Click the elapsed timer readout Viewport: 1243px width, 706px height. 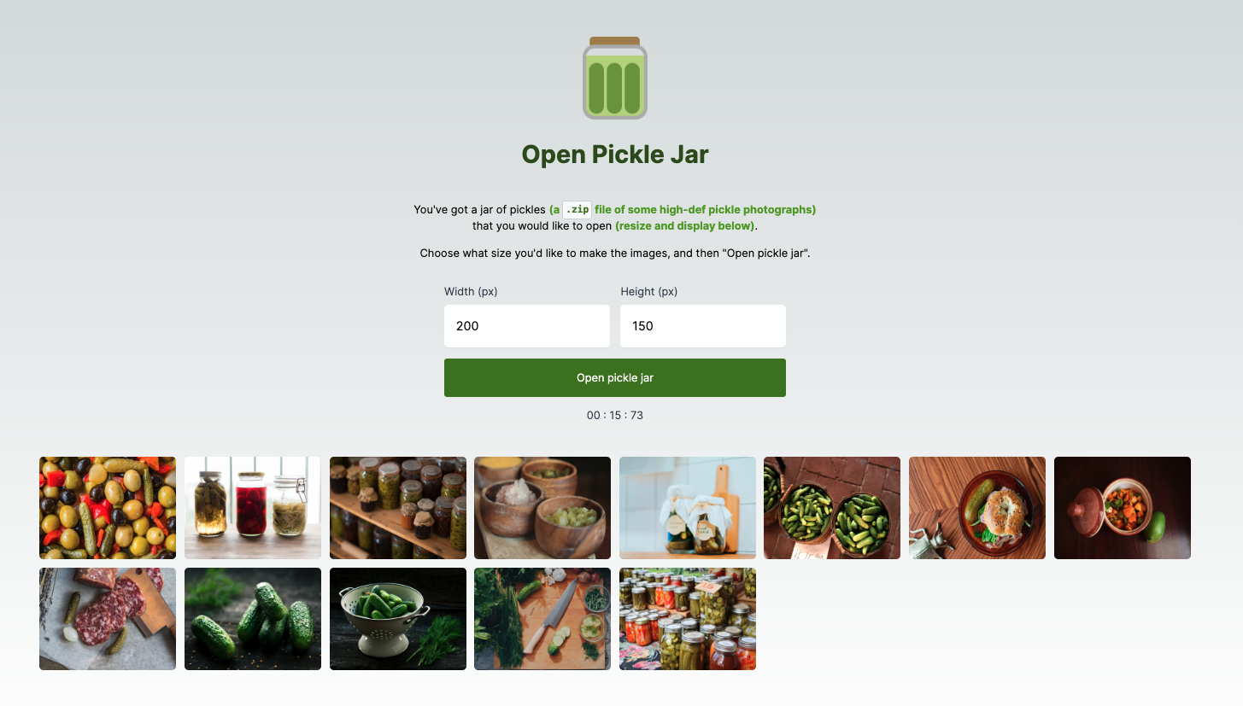click(x=615, y=416)
